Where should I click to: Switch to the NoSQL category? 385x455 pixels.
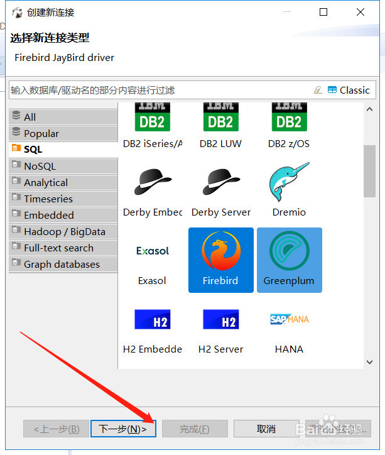tap(63, 166)
